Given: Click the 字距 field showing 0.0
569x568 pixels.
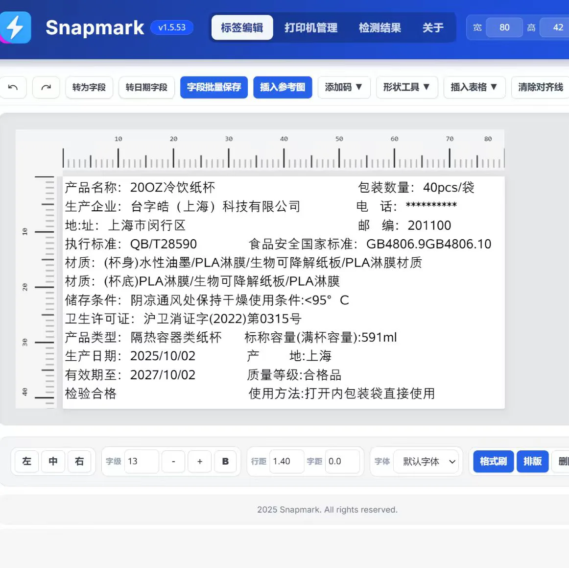Looking at the screenshot, I should point(342,461).
